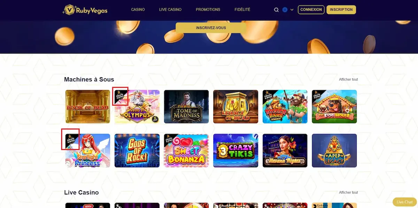This screenshot has width=418, height=208.
Task: Open the Book of Dead game thumbnail
Action: 88,107
